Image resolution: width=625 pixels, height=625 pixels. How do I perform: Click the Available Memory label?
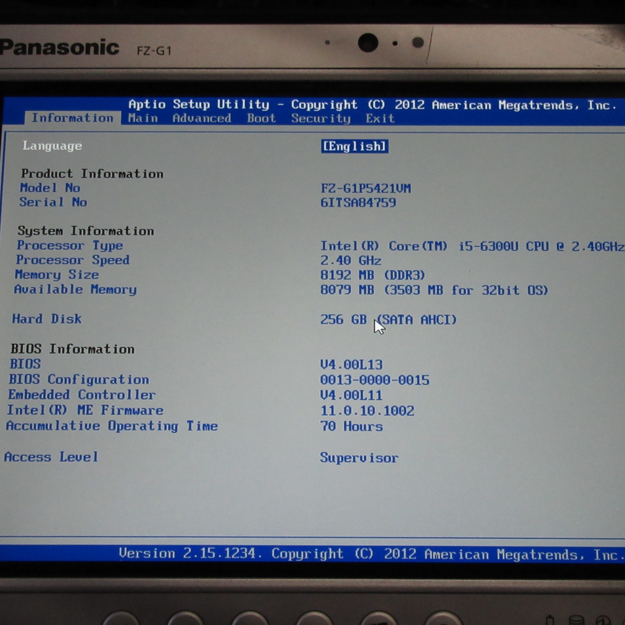click(75, 289)
